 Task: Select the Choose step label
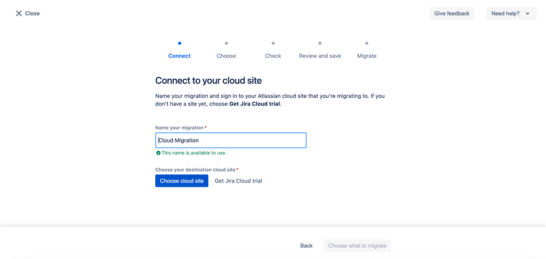point(226,56)
